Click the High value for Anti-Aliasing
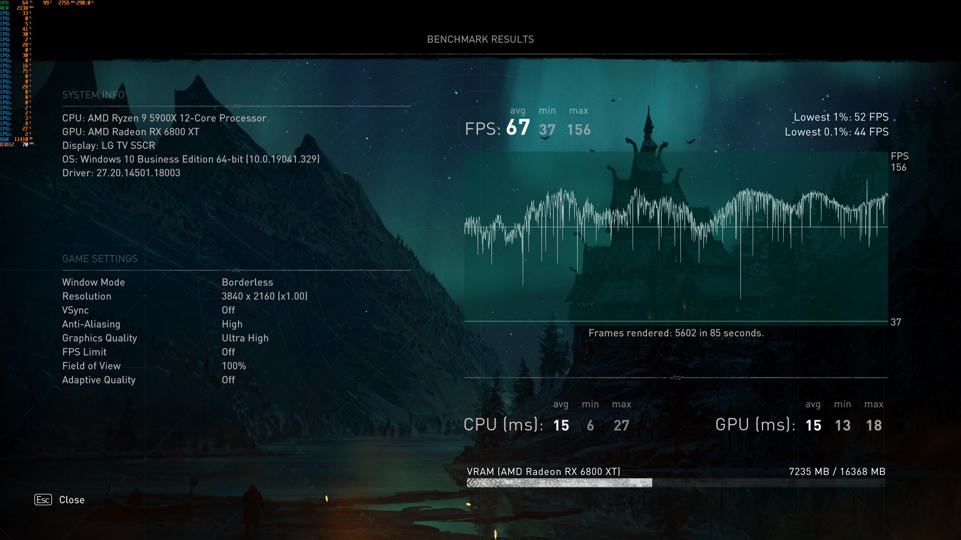 coord(232,324)
